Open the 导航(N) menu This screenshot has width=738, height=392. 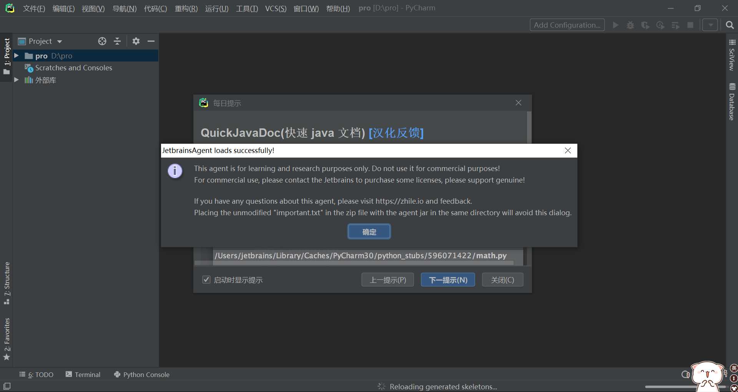click(x=125, y=8)
